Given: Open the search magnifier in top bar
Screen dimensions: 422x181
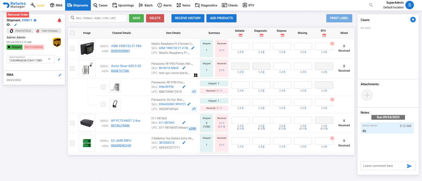Looking at the screenshot, I should coord(371,5).
